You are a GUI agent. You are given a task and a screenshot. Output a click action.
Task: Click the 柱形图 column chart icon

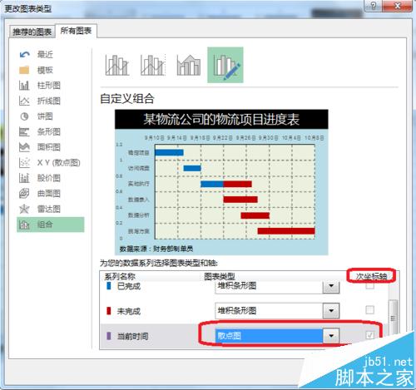point(24,86)
